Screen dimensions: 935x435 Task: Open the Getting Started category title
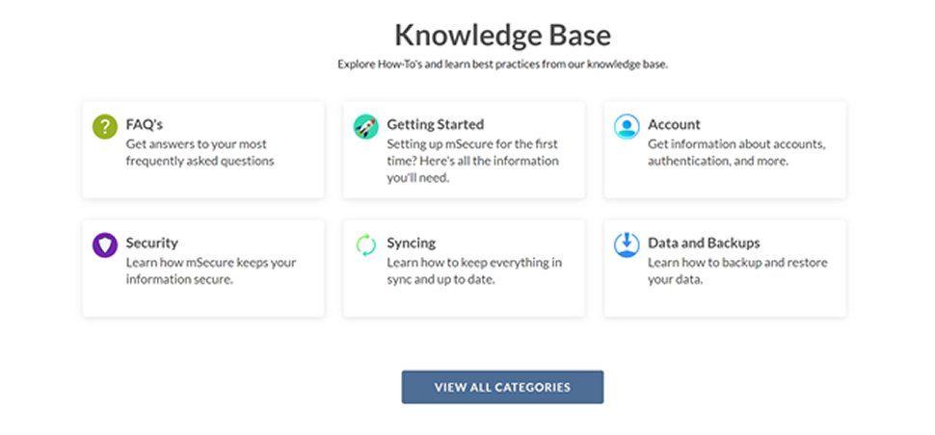coord(435,124)
